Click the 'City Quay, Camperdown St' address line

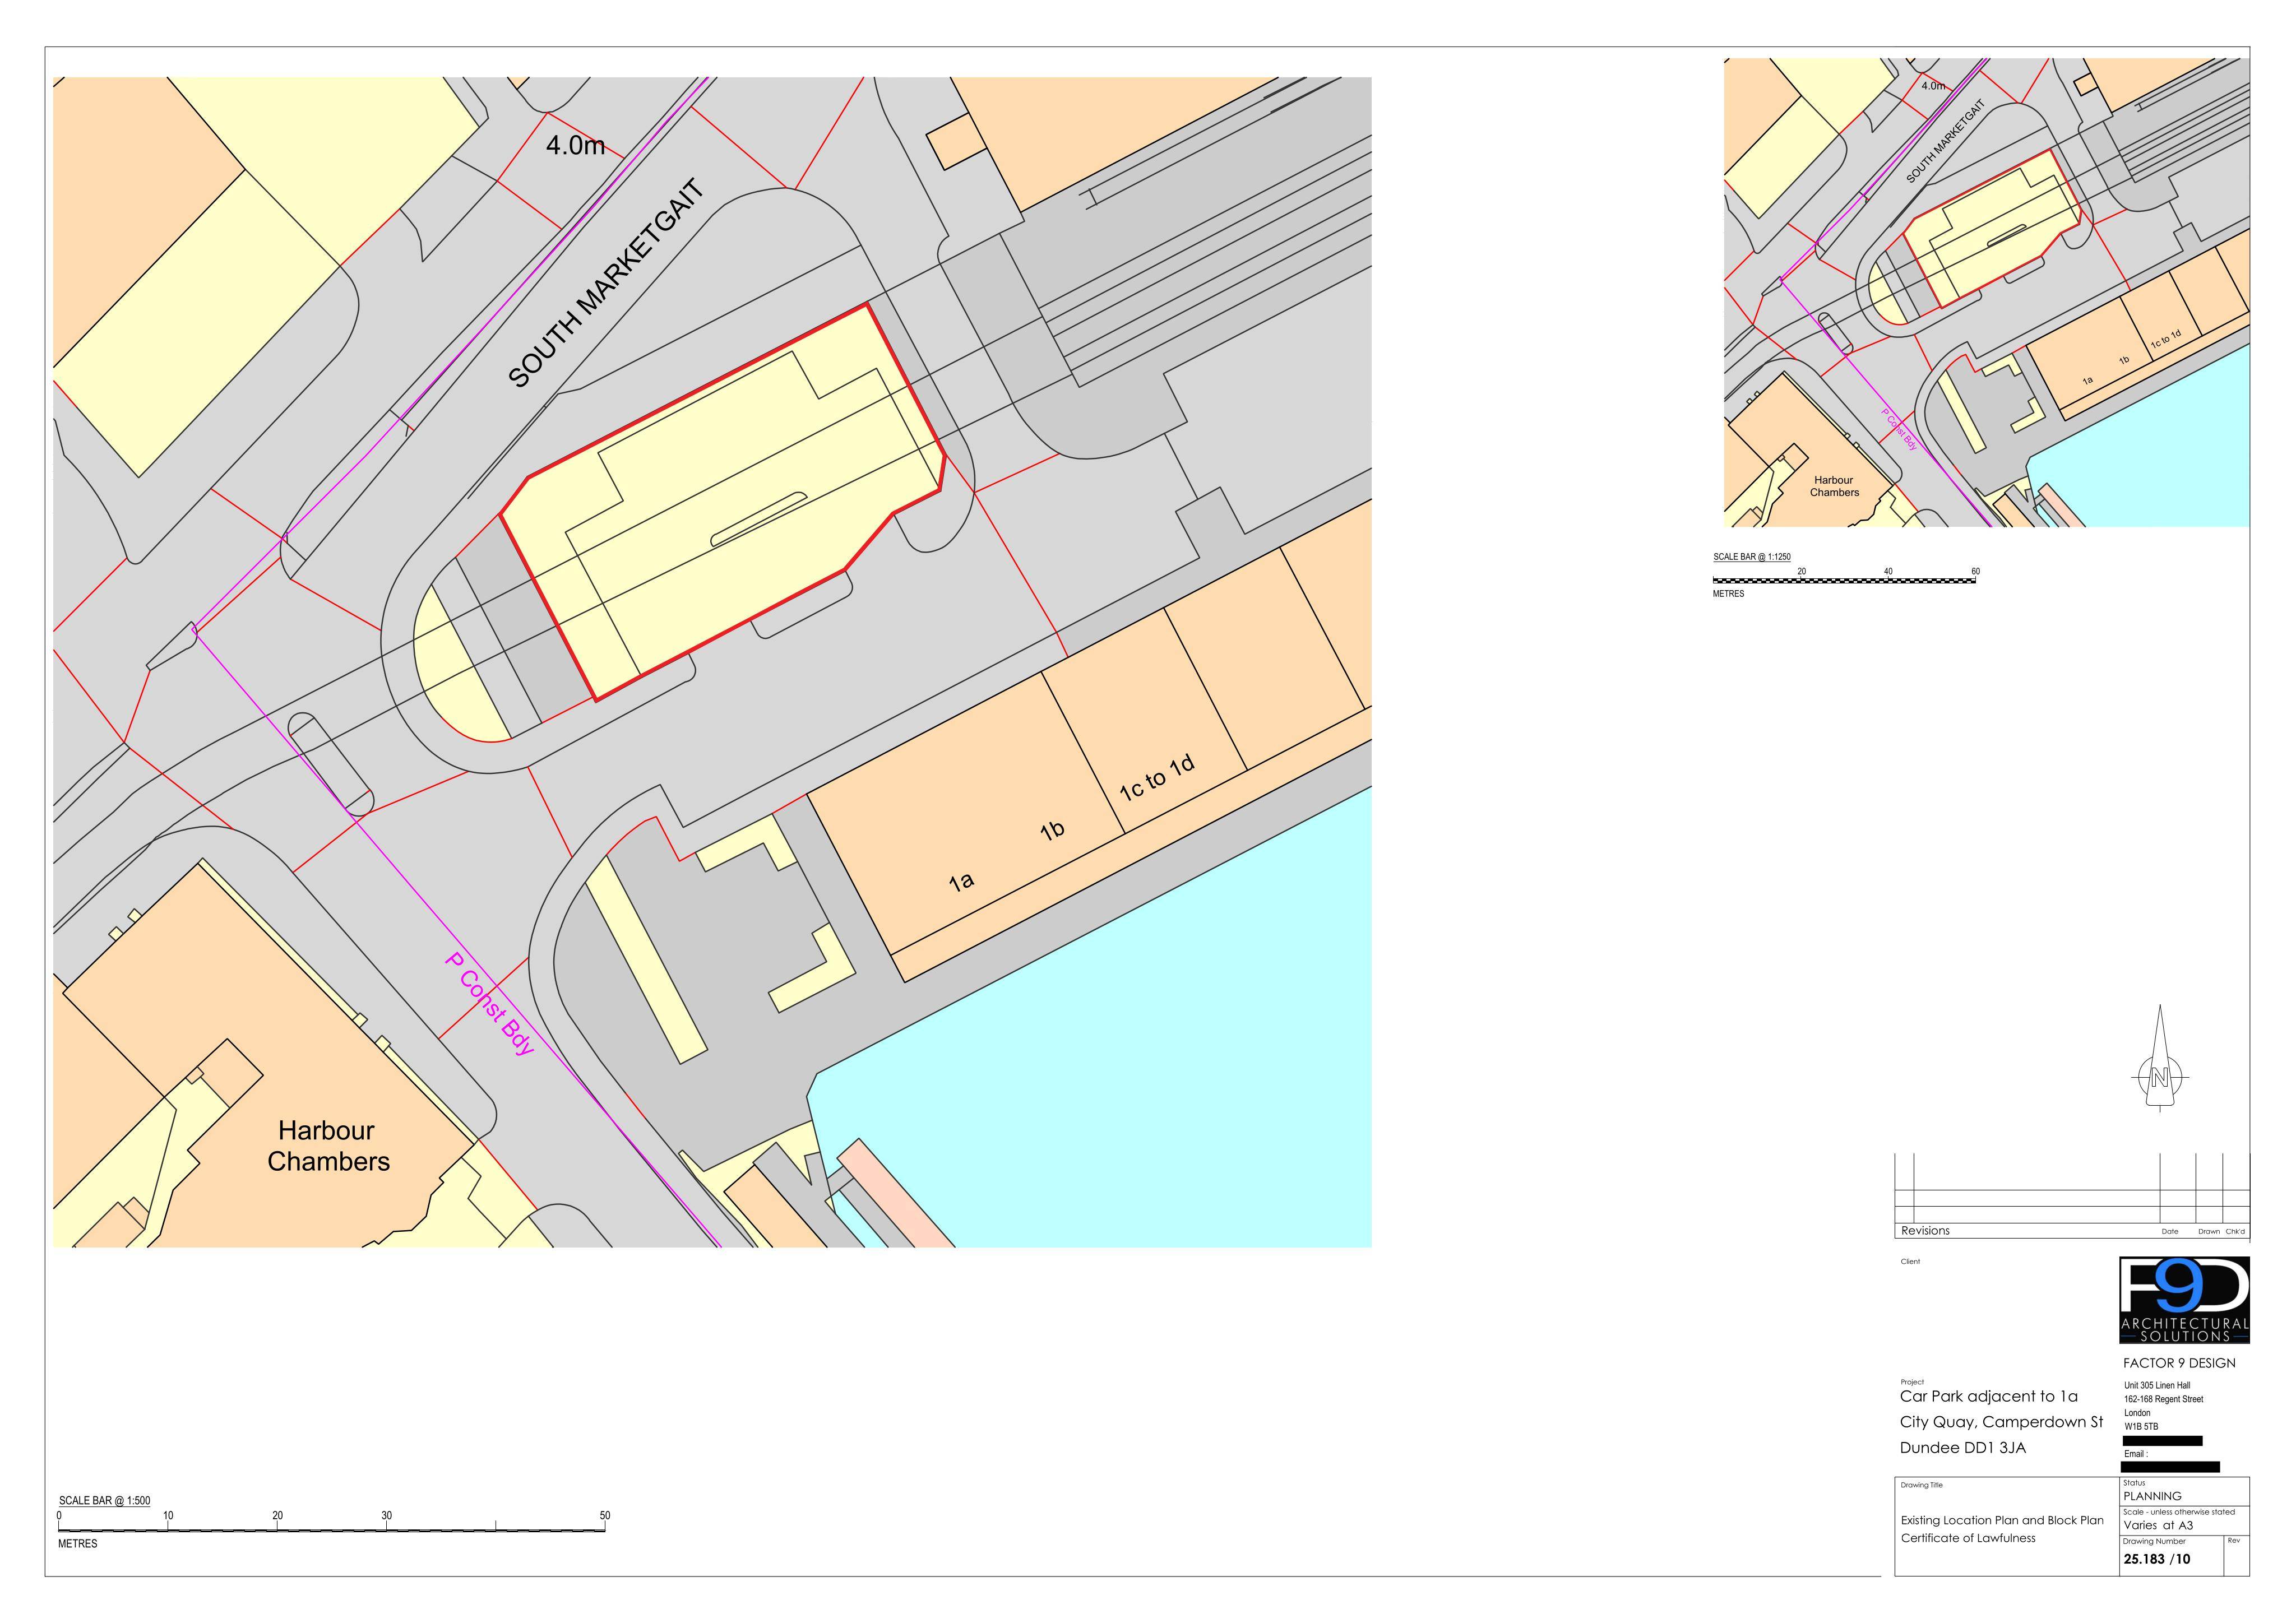point(2001,1422)
